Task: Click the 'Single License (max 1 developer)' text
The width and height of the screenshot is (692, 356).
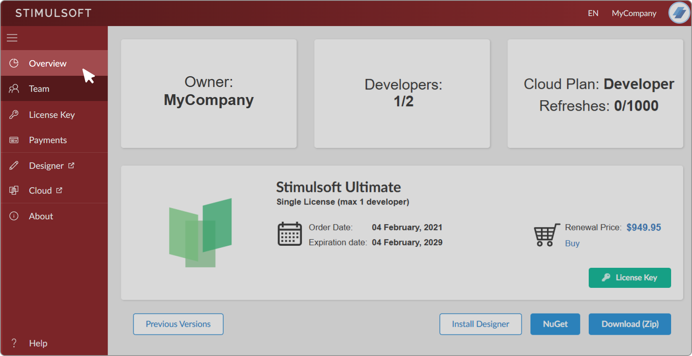Action: click(343, 202)
